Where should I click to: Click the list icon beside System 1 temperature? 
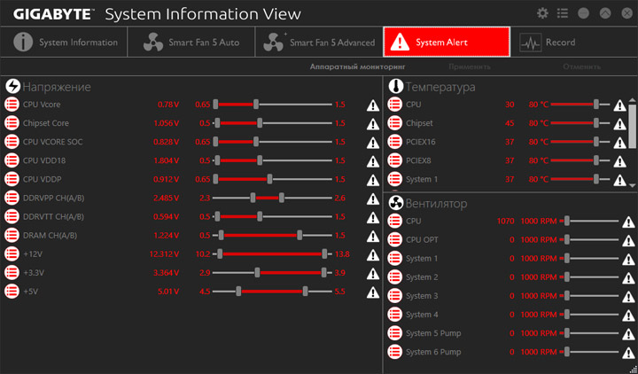pyautogui.click(x=394, y=180)
